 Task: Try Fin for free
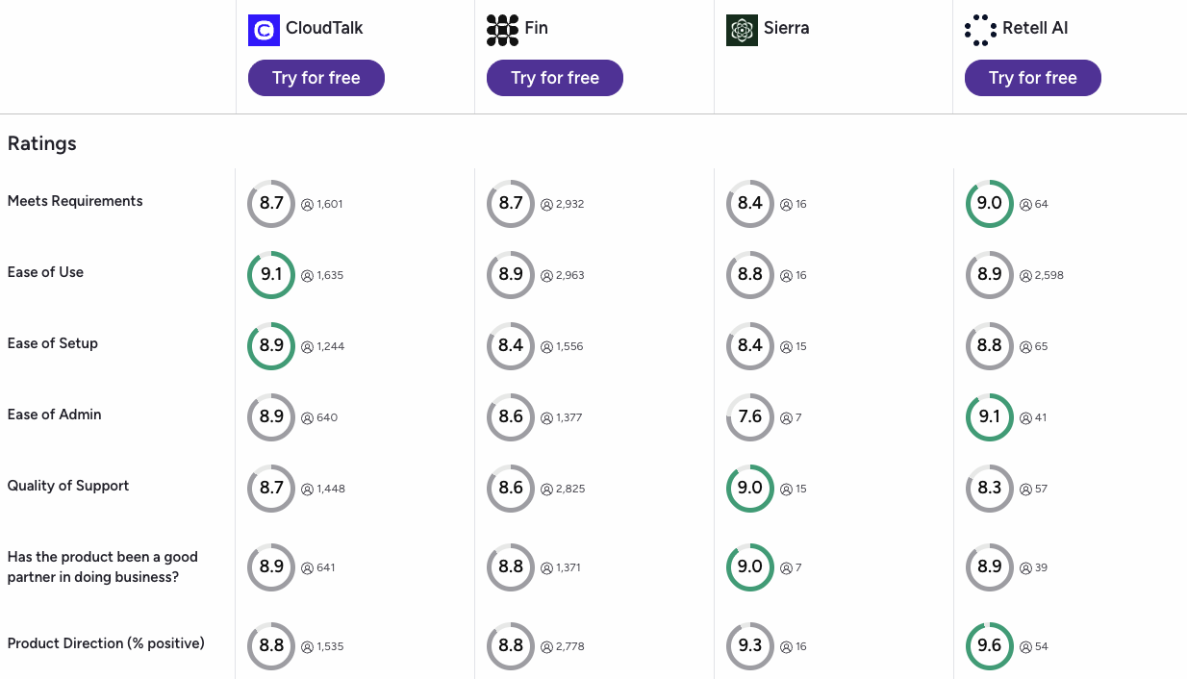click(x=555, y=78)
